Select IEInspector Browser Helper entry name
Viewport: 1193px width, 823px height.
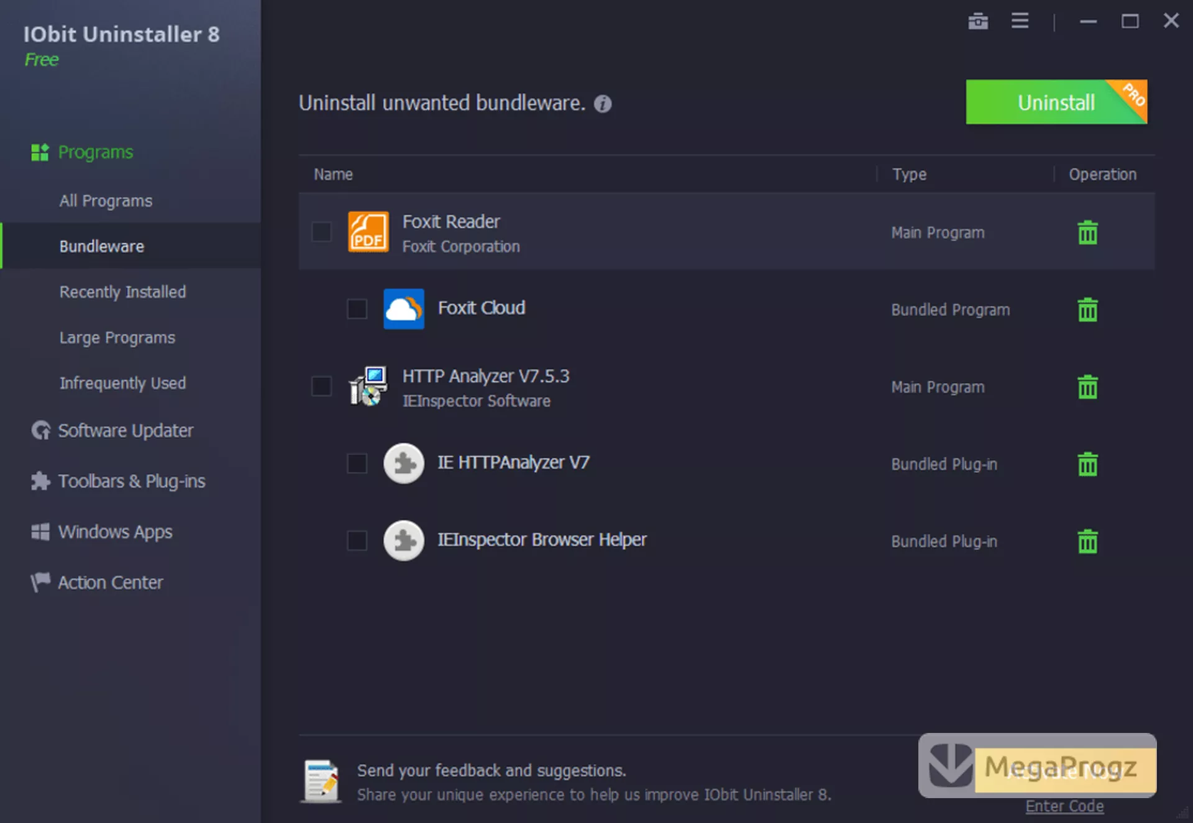tap(542, 540)
